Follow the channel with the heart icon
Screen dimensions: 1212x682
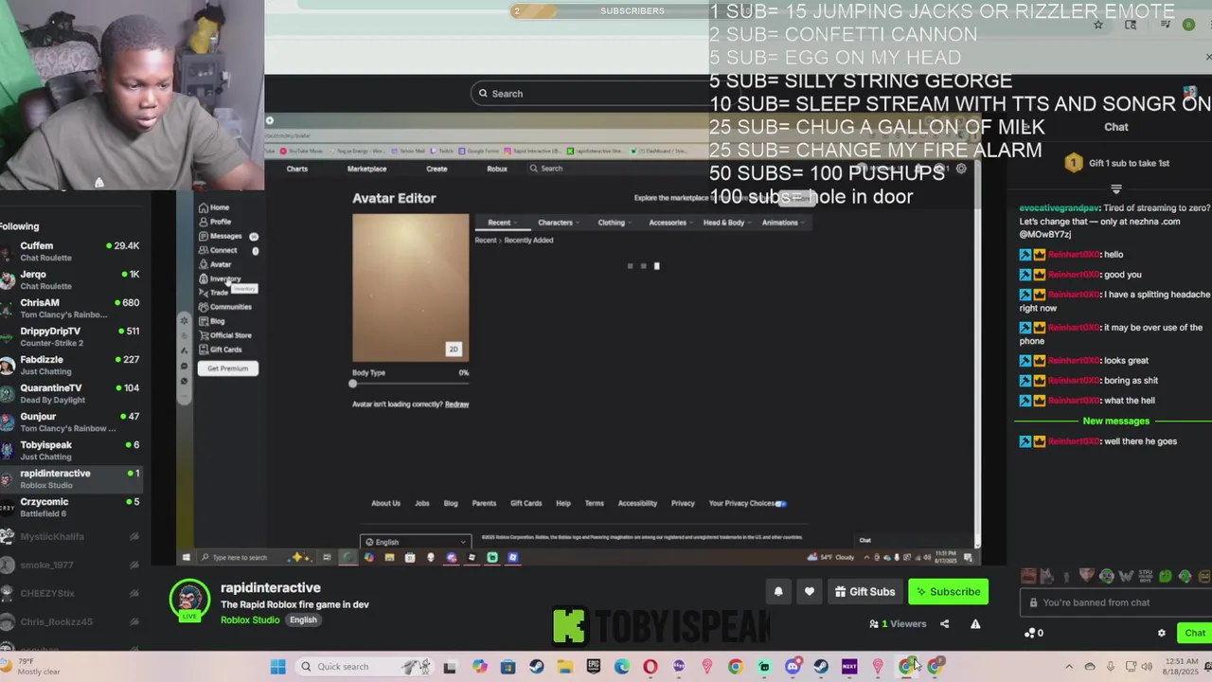tap(809, 592)
